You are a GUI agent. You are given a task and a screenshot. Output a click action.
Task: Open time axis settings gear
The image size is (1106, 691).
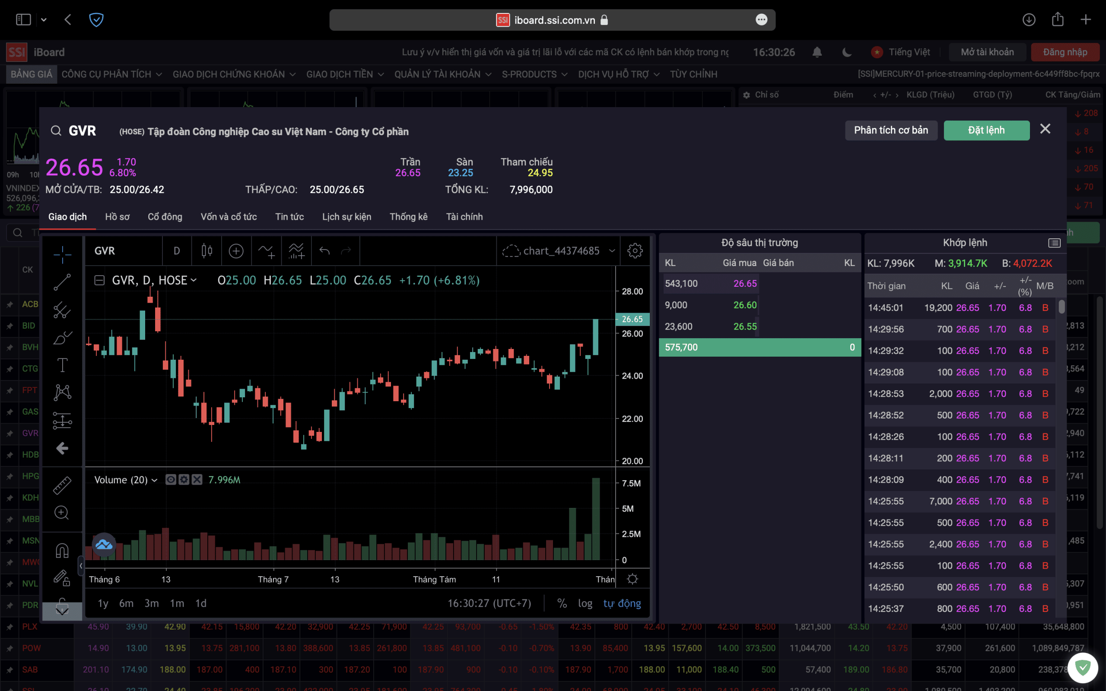pyautogui.click(x=632, y=579)
